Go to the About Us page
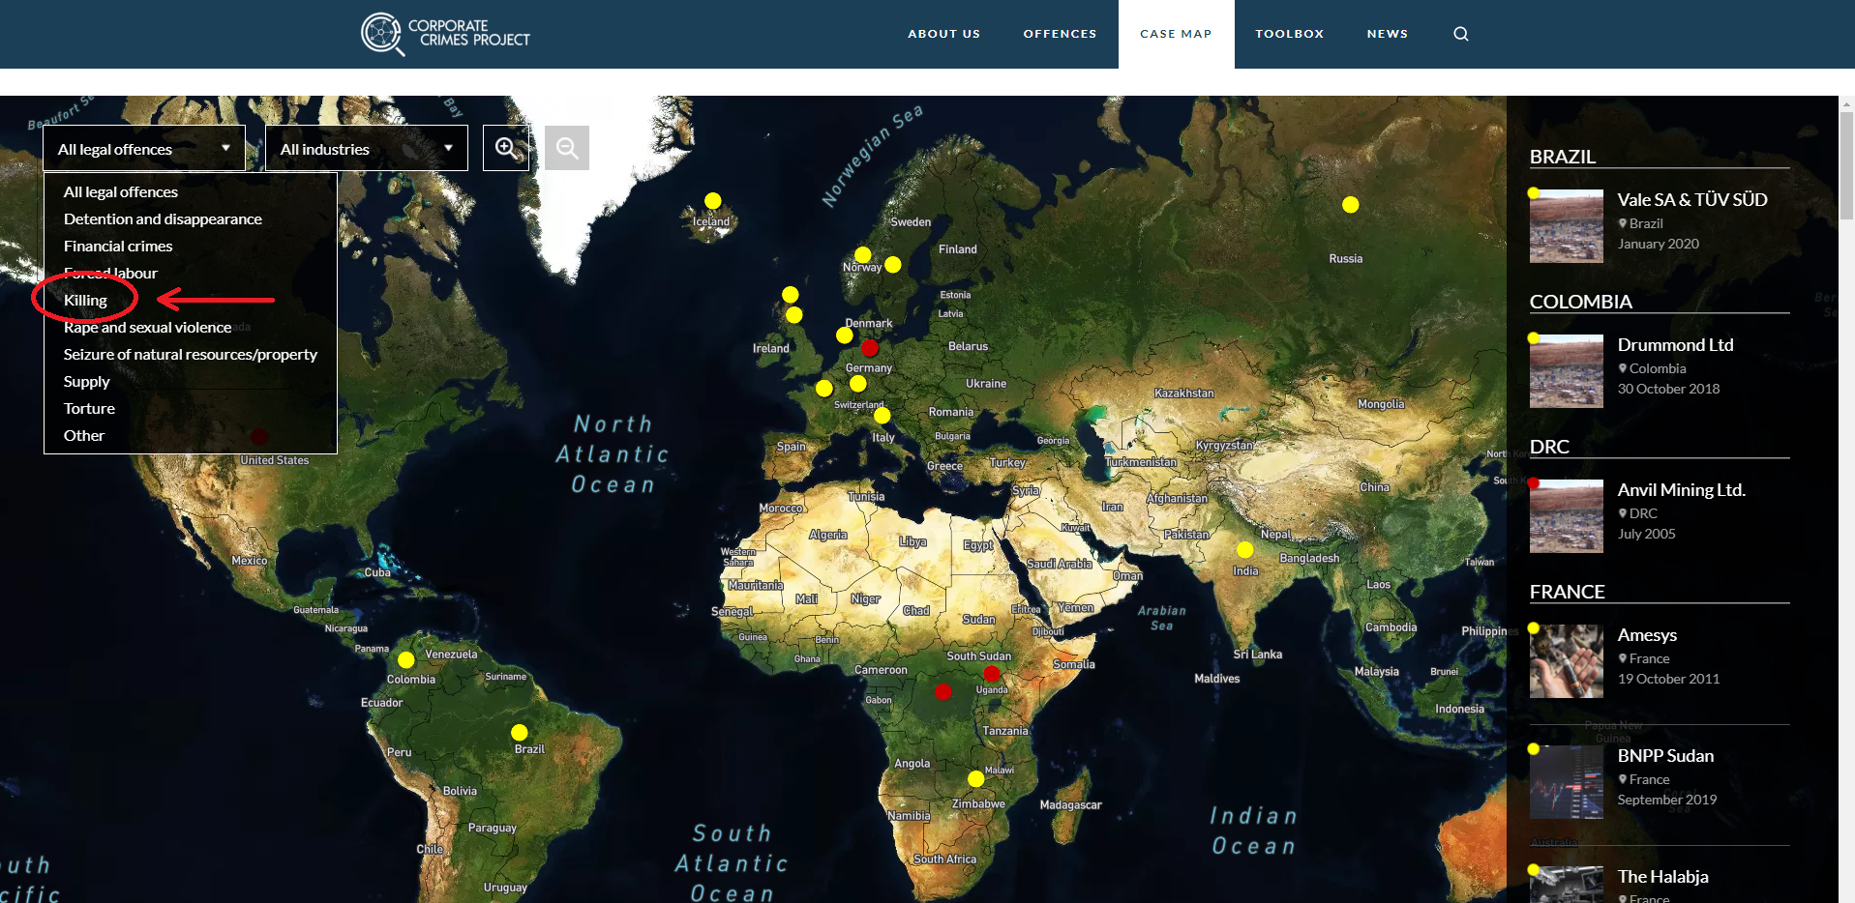This screenshot has width=1855, height=903. tap(943, 34)
